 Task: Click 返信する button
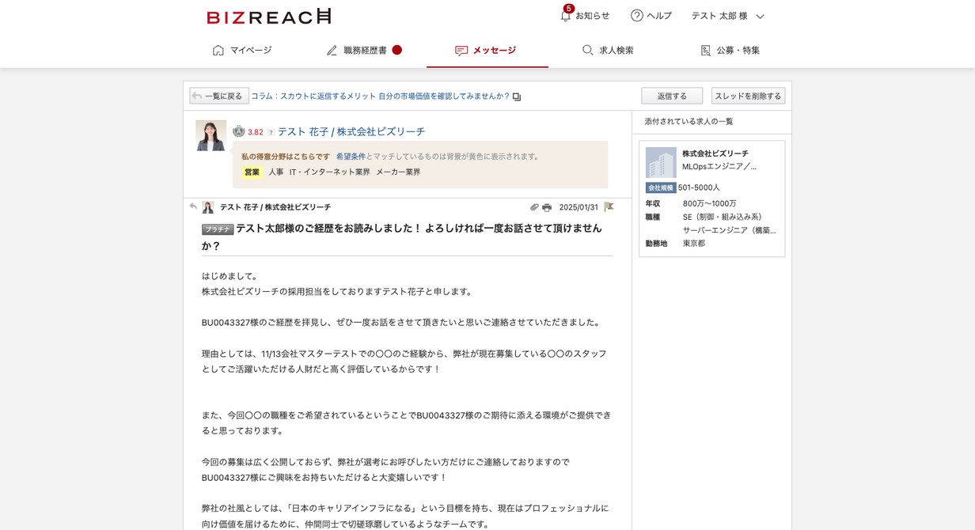click(672, 96)
